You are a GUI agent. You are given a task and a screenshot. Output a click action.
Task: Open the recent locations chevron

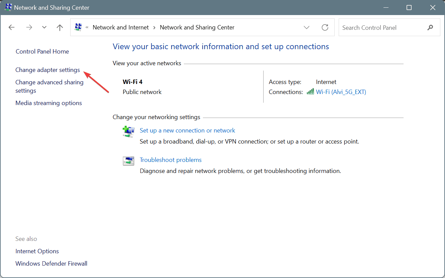coord(44,27)
